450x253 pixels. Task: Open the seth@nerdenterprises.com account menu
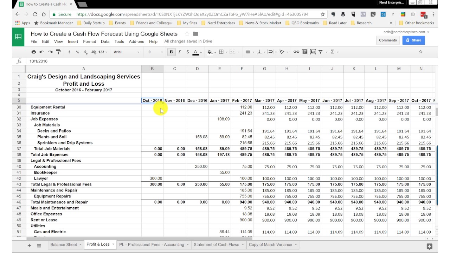tap(406, 32)
